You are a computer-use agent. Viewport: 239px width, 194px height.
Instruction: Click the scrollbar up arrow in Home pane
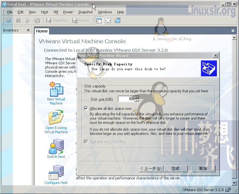pos(234,37)
